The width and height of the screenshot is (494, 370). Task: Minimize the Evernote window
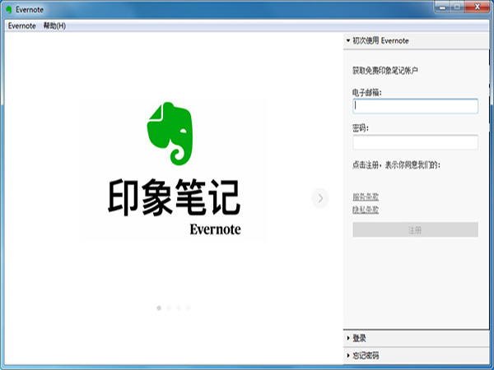coord(442,7)
